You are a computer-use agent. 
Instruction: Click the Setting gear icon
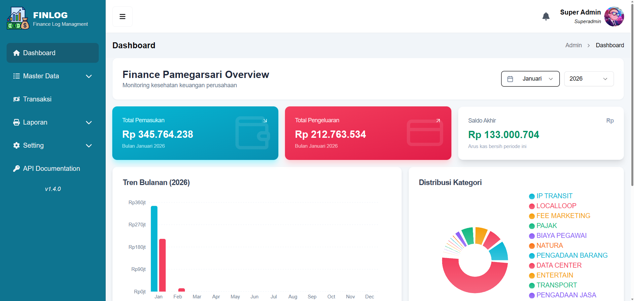coord(16,145)
